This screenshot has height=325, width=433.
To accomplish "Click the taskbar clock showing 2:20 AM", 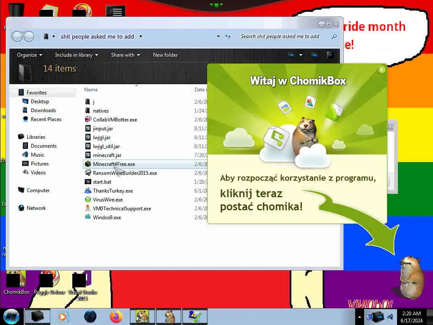I will (411, 317).
